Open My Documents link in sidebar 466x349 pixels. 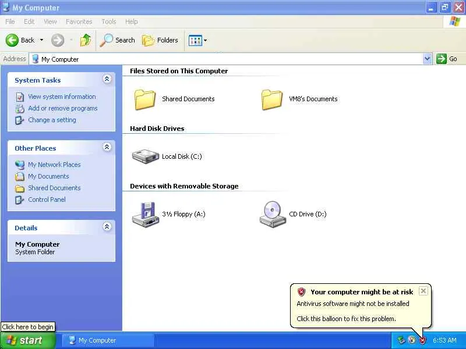click(x=48, y=176)
